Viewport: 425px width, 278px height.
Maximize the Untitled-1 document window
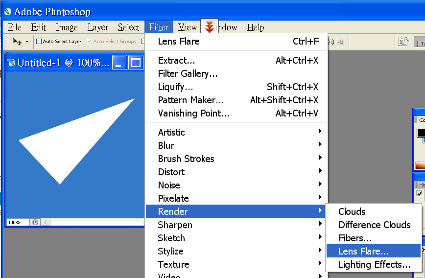[x=136, y=63]
